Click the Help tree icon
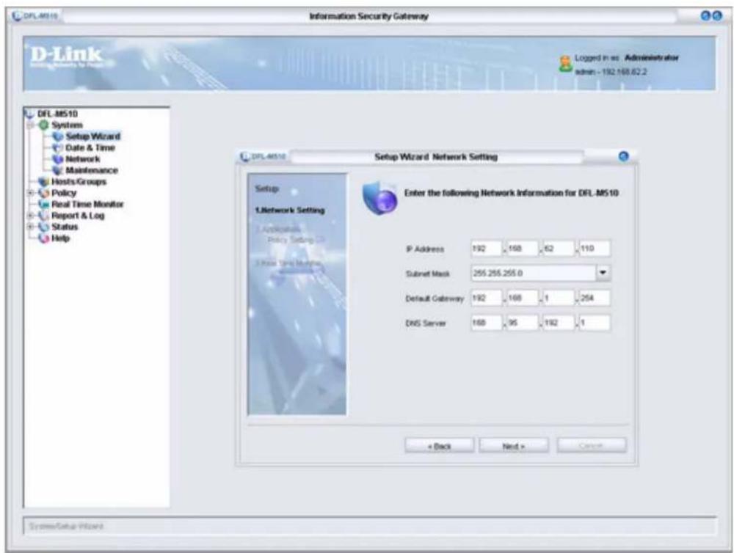Viewport: 734px width, 553px height. tap(44, 238)
